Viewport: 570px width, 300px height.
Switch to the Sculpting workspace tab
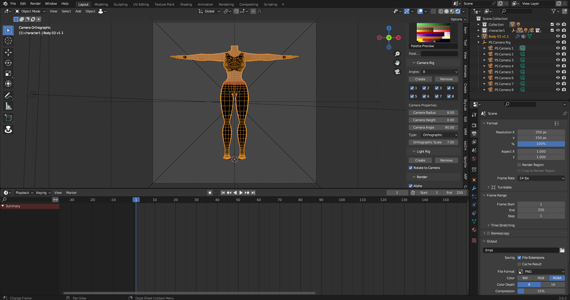coord(120,4)
